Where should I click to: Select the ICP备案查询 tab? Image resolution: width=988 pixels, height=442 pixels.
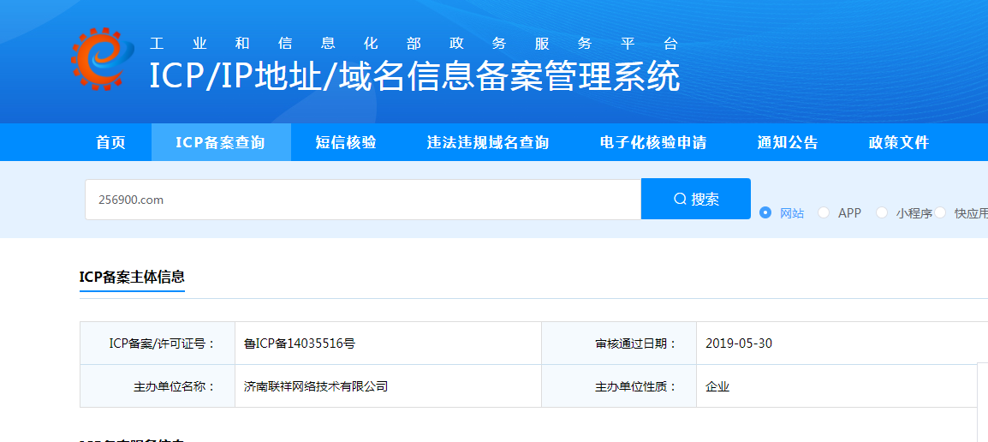(x=221, y=142)
